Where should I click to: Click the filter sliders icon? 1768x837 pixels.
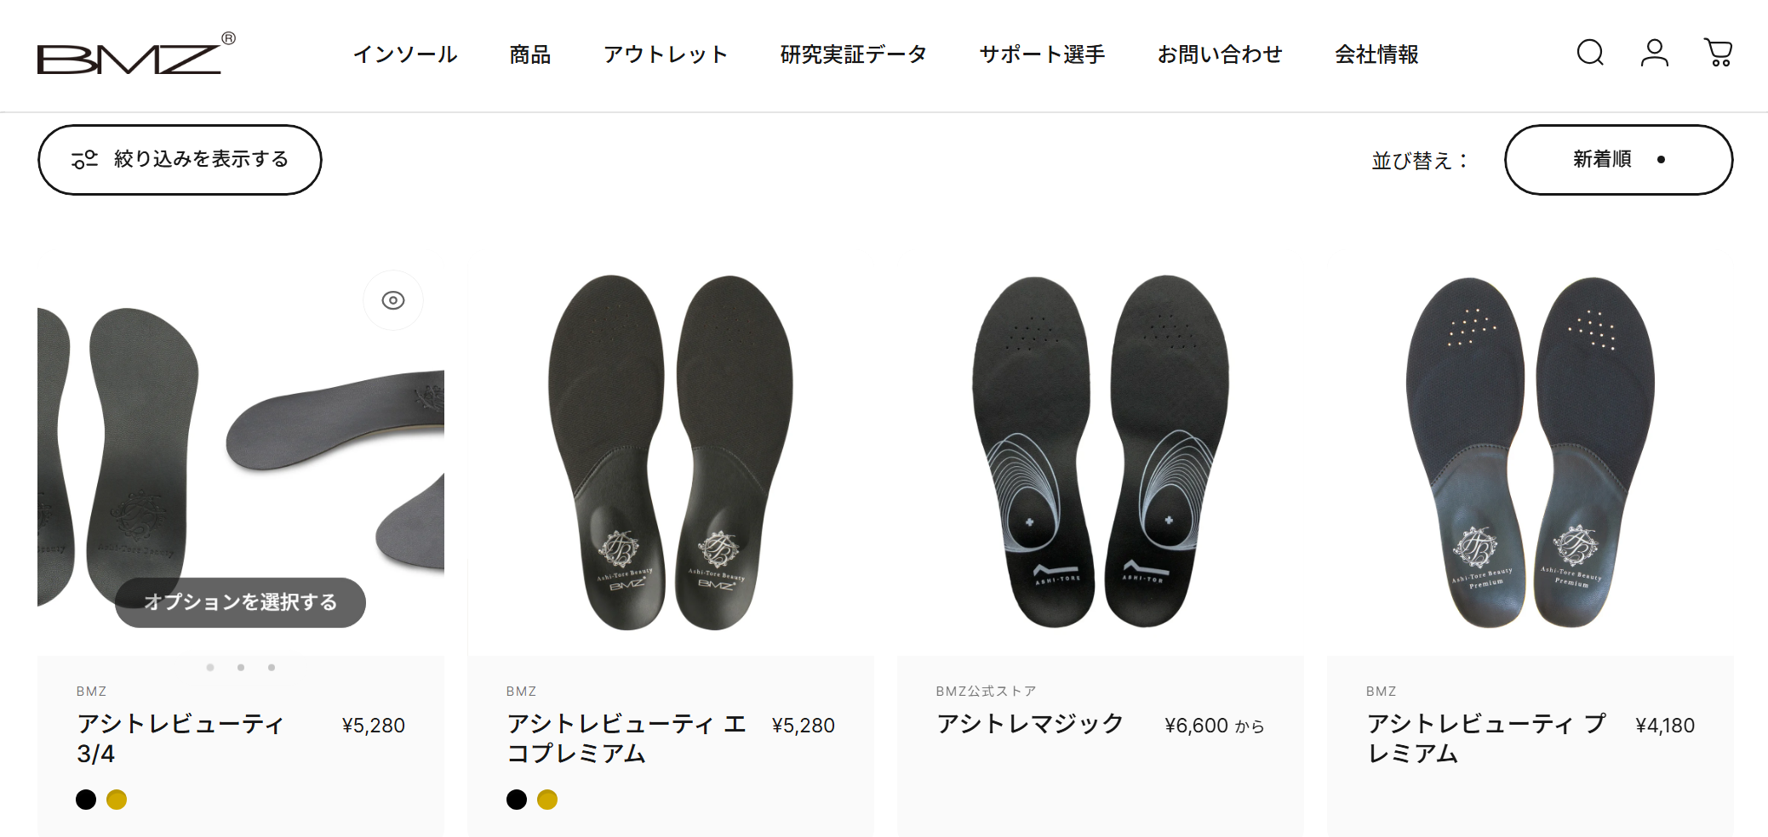(x=84, y=160)
